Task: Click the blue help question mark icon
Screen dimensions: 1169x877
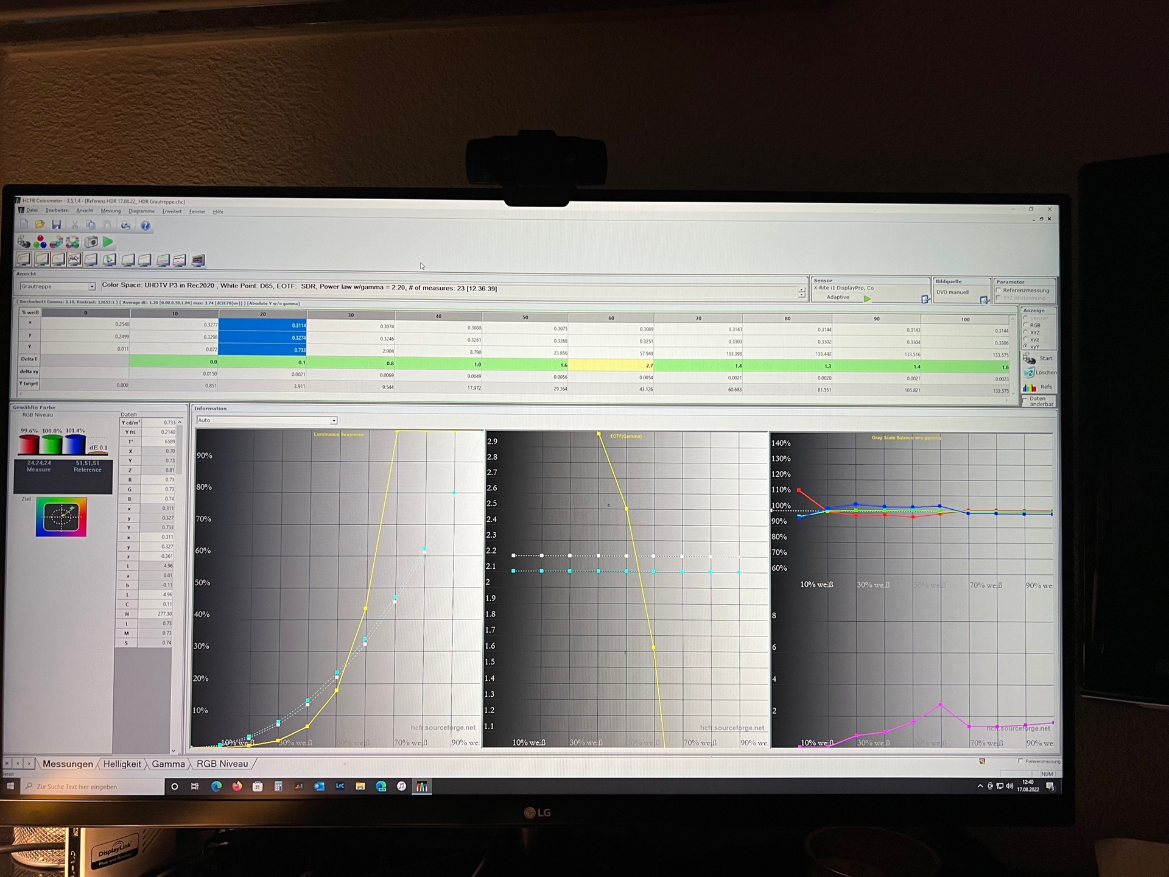Action: pyautogui.click(x=145, y=225)
